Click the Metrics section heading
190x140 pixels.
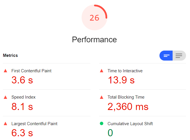click(10, 55)
